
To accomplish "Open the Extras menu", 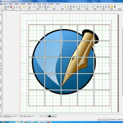I will tap(39, 4).
